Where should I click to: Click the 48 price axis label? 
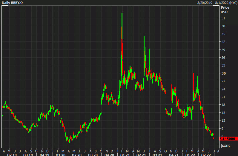tap(223, 26)
